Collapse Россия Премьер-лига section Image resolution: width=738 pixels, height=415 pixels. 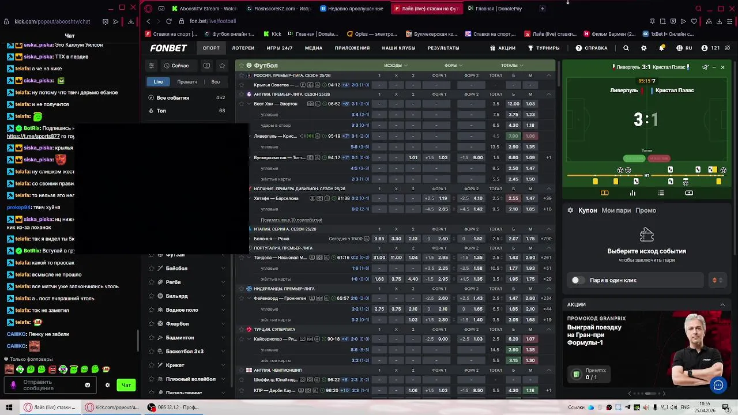[x=549, y=76]
